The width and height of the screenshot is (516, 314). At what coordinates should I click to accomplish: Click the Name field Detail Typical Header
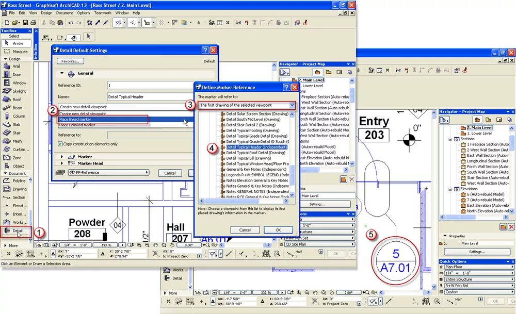[150, 96]
